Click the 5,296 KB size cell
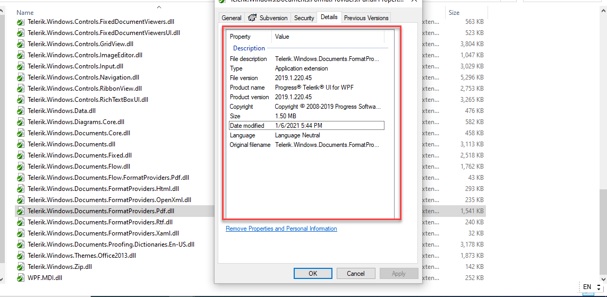The image size is (607, 297). (x=472, y=78)
